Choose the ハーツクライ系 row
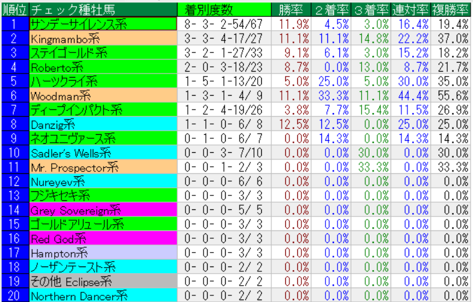 [103, 81]
